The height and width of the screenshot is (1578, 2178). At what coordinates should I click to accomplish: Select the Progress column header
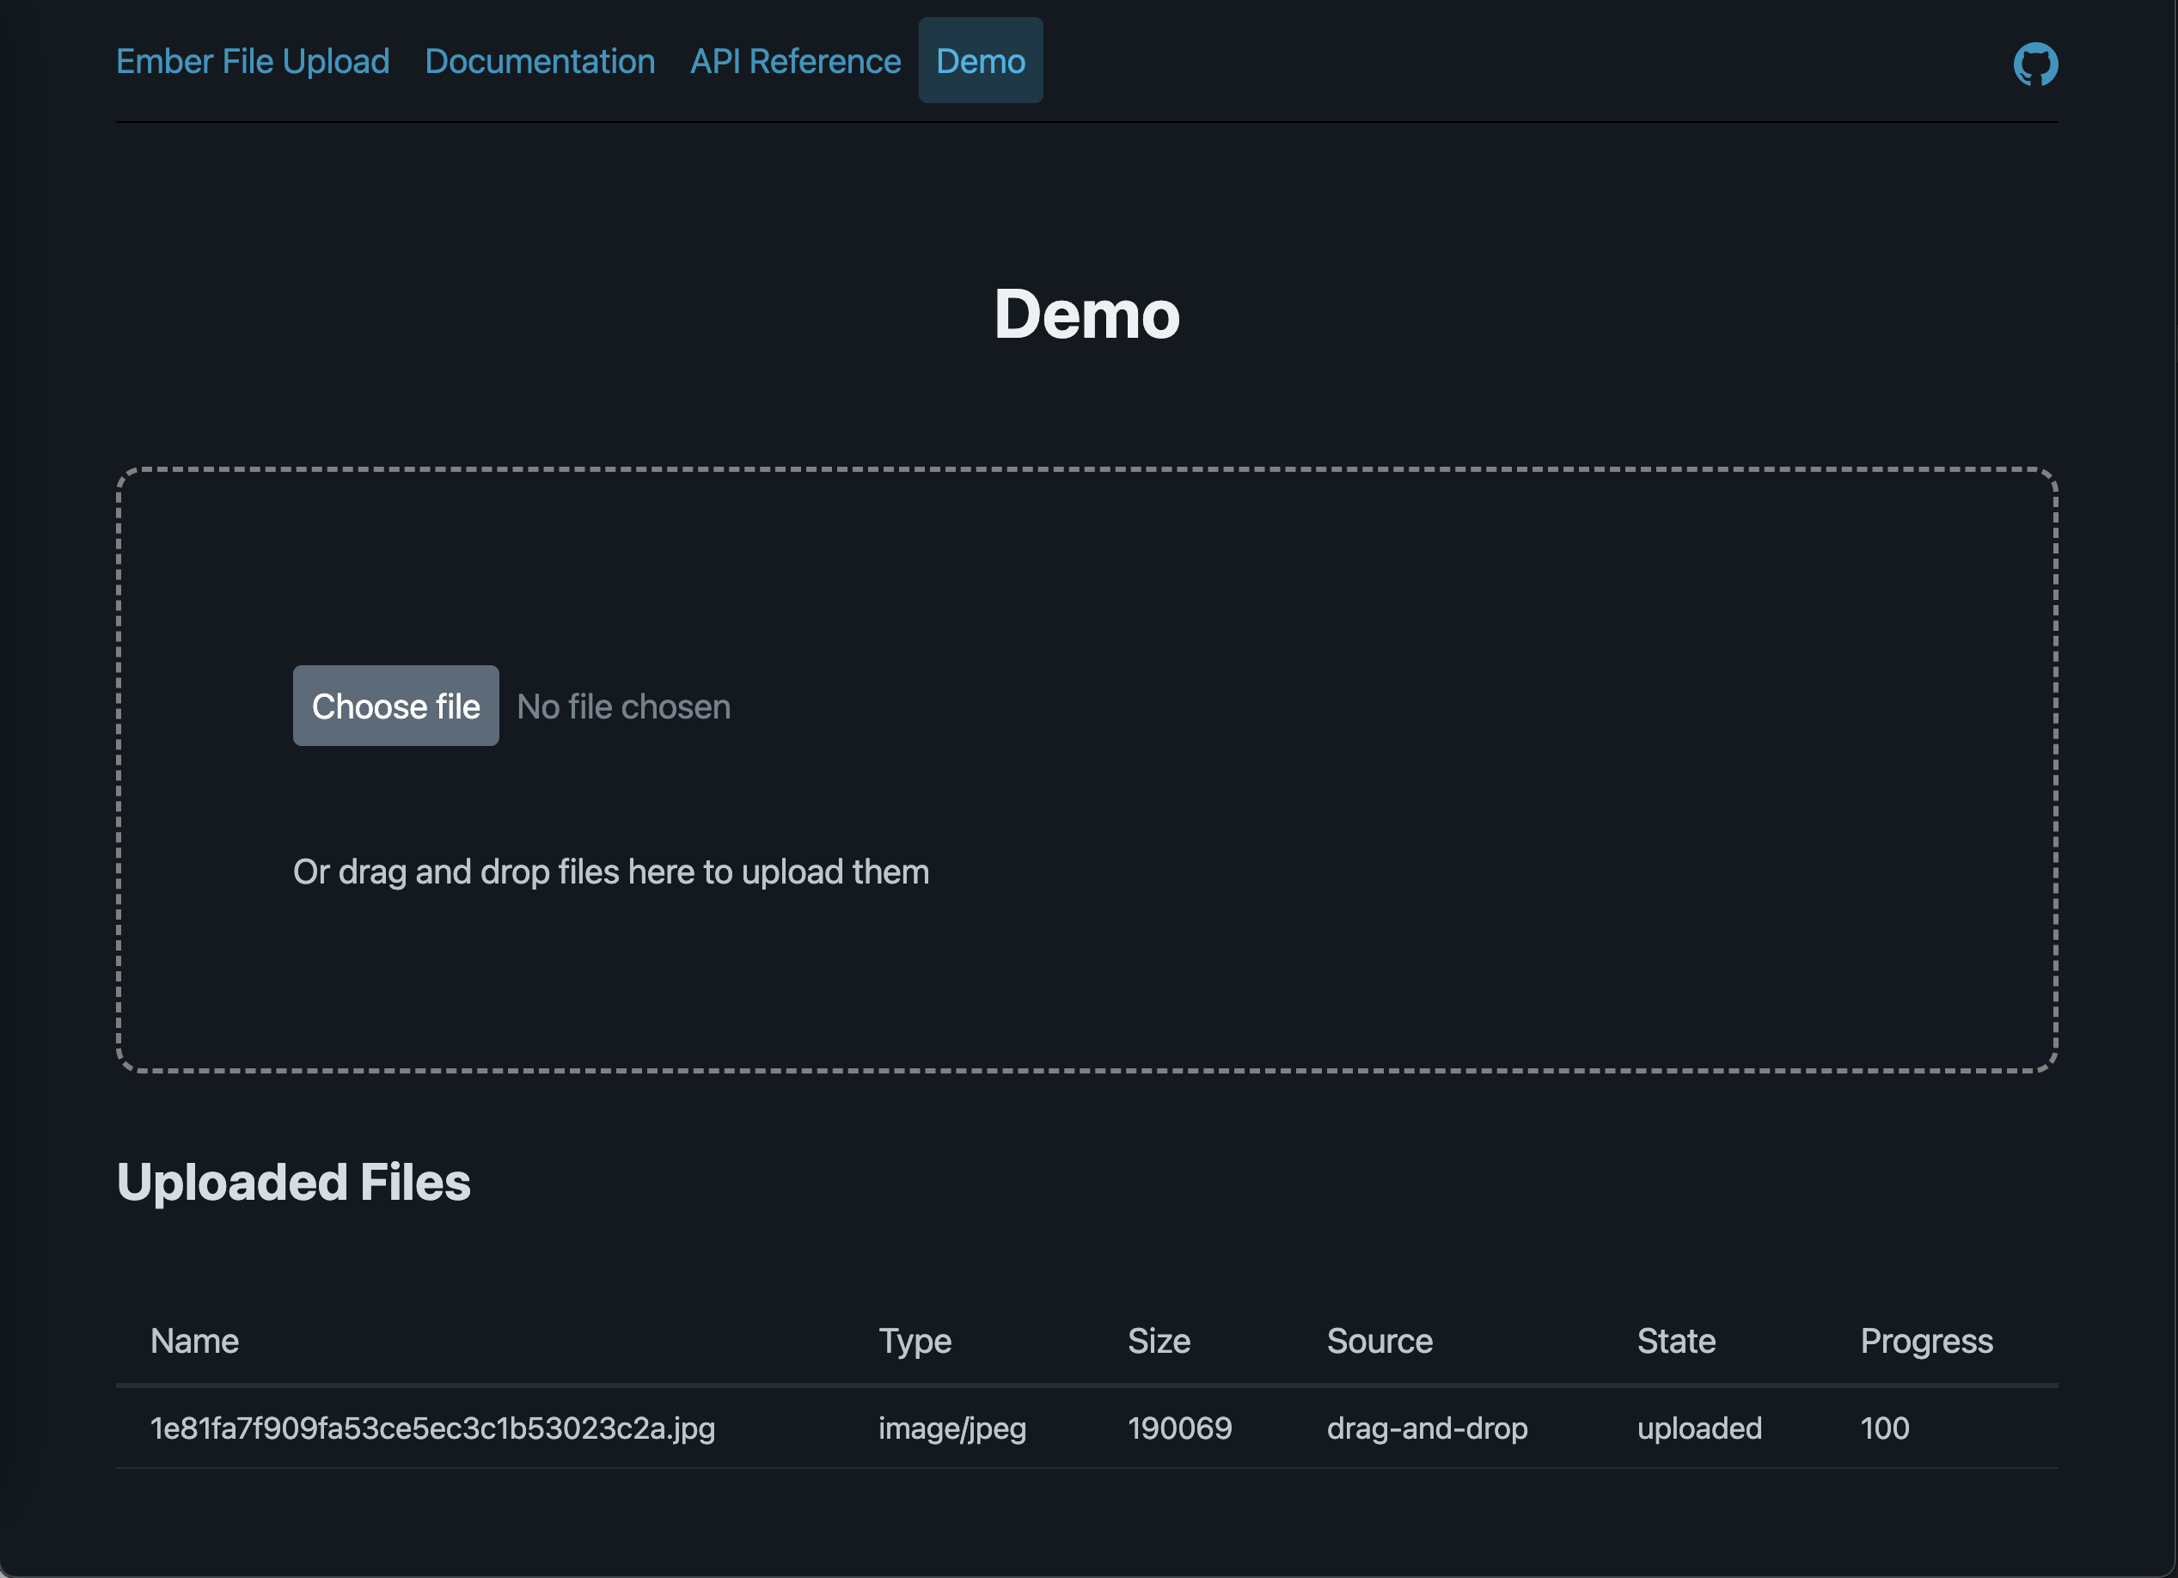tap(1925, 1341)
